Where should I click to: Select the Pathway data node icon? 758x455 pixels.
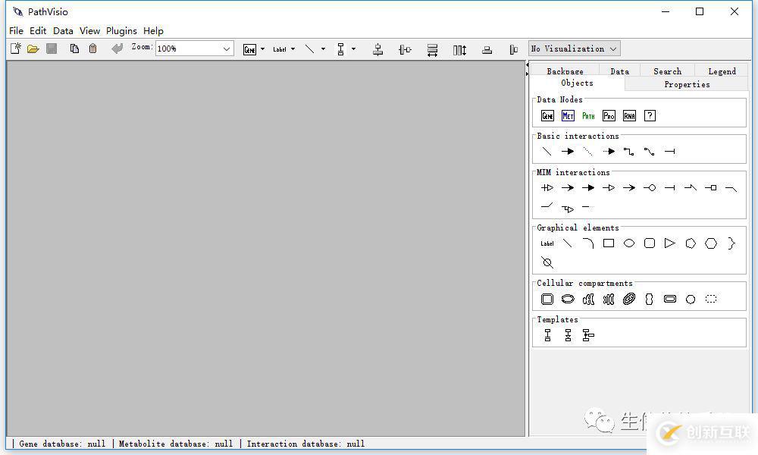pyautogui.click(x=588, y=116)
